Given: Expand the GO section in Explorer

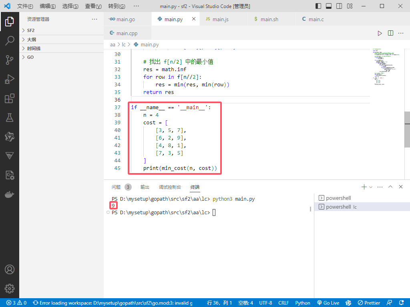Looking at the screenshot, I should [x=61, y=57].
